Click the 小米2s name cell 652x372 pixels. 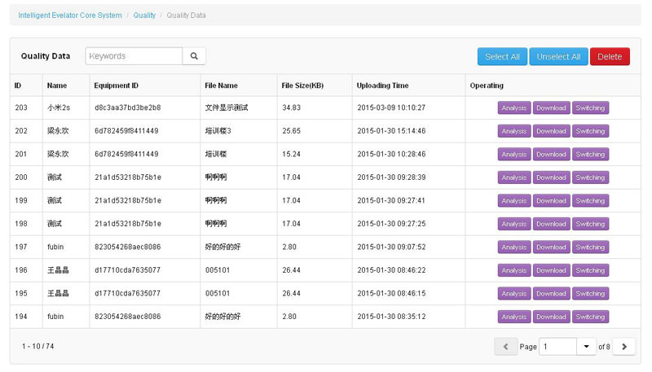pos(66,108)
